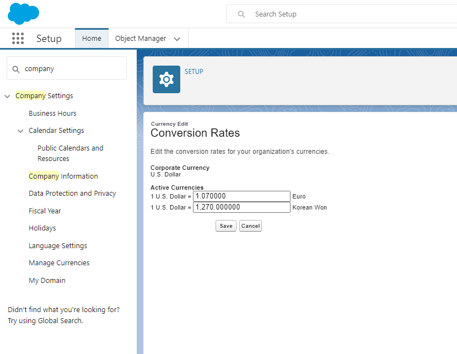The width and height of the screenshot is (457, 354).
Task: Click the magnifier icon in Search Setup
Action: [x=241, y=14]
